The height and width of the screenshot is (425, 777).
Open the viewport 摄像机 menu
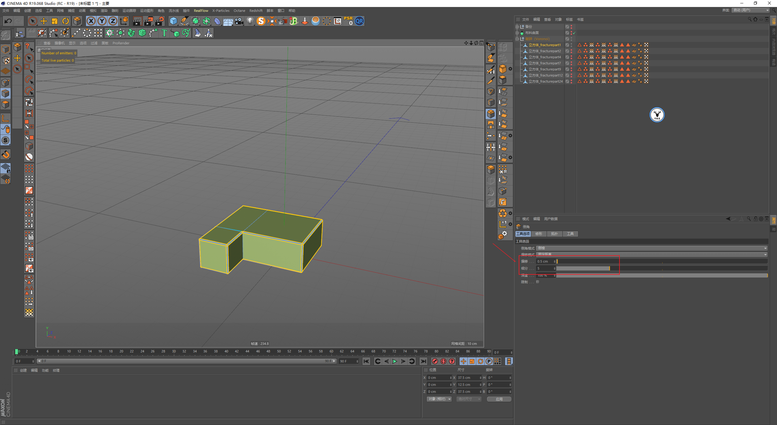point(59,43)
